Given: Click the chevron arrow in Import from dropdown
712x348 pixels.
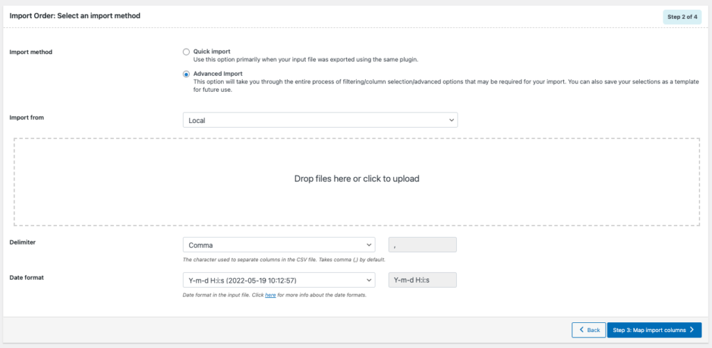Looking at the screenshot, I should [x=451, y=120].
